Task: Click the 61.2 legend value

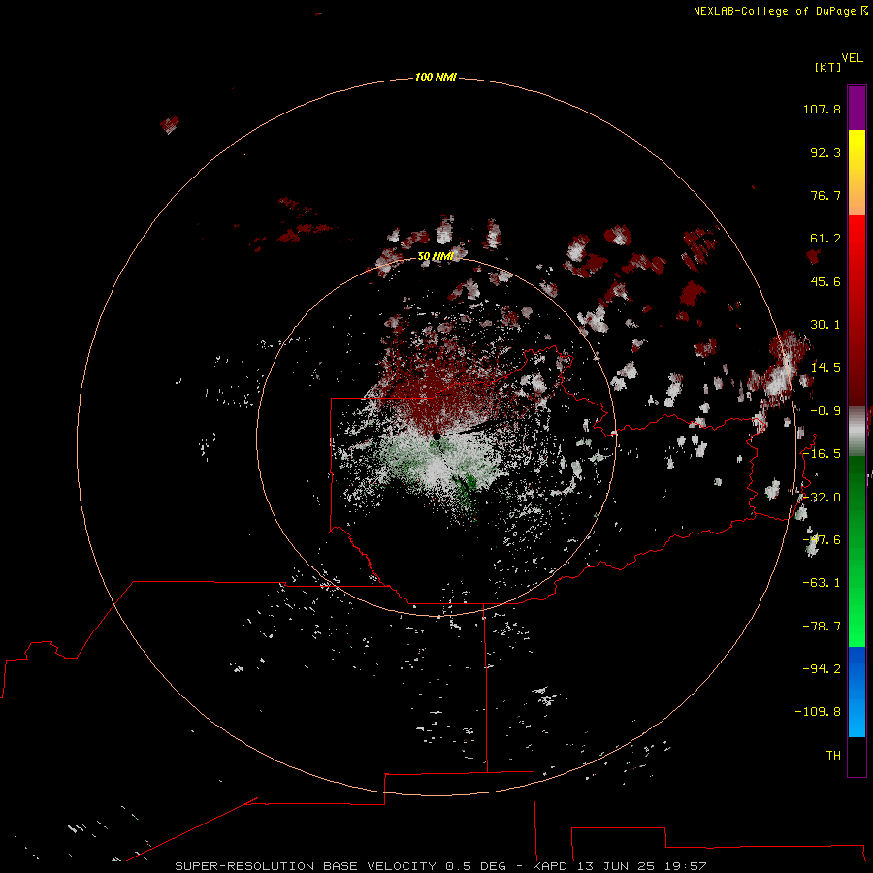Action: pos(825,239)
